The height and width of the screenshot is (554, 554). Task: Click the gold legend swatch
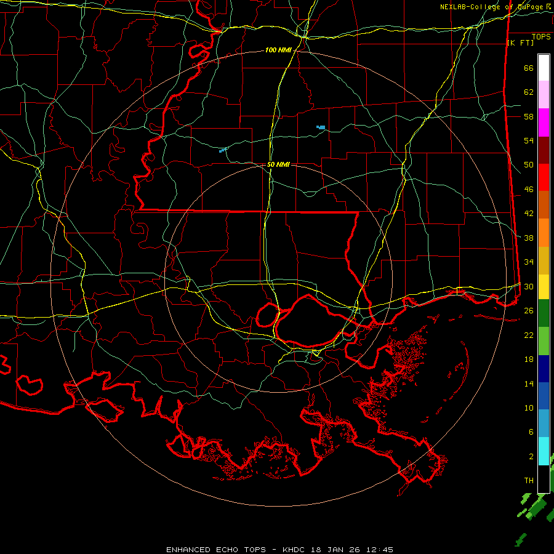click(x=544, y=260)
